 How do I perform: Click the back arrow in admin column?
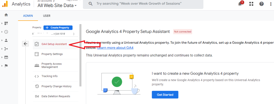click(25, 44)
